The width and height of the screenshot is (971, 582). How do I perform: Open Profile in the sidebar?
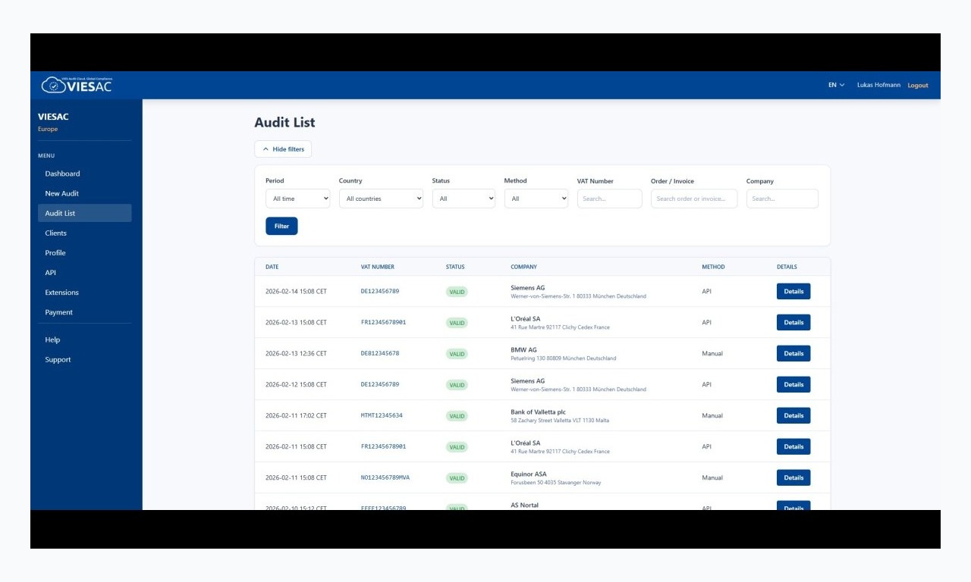pyautogui.click(x=84, y=252)
